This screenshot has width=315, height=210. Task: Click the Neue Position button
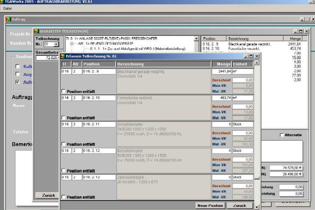click(210, 205)
